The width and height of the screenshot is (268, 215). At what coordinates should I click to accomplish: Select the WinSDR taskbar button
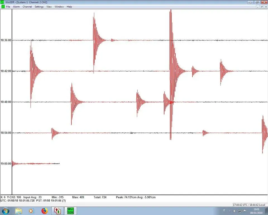(70, 211)
